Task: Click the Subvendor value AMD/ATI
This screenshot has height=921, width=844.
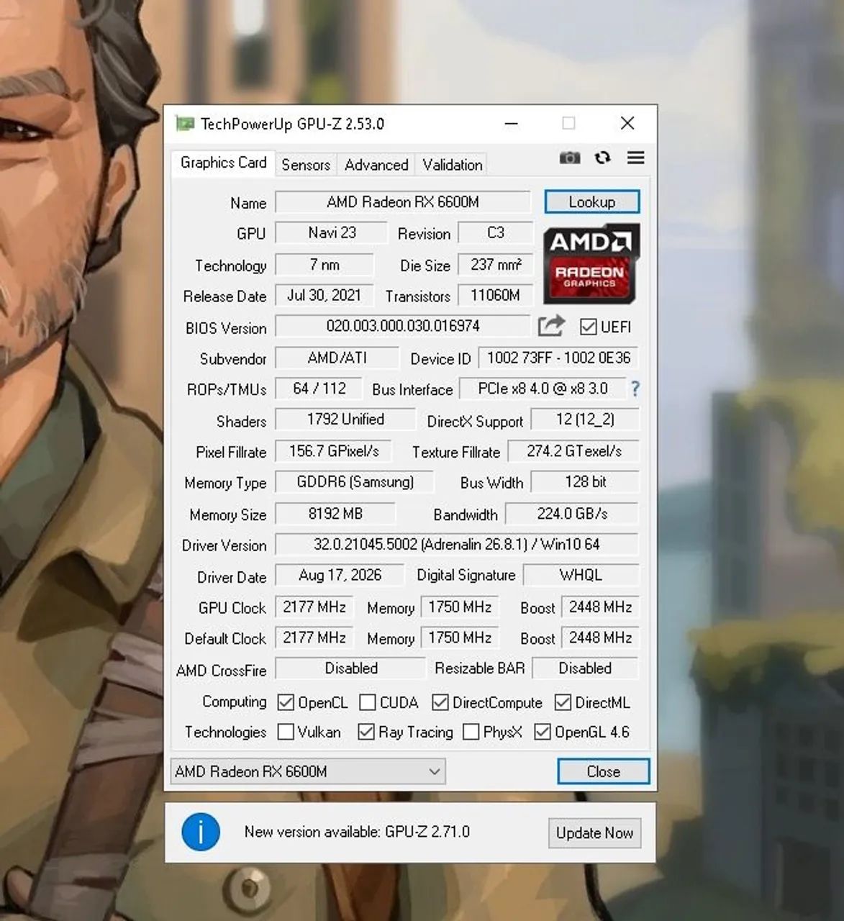Action: pyautogui.click(x=337, y=358)
